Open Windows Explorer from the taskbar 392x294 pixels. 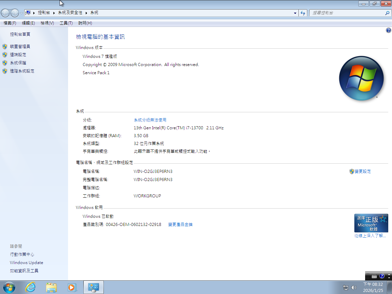click(51, 287)
